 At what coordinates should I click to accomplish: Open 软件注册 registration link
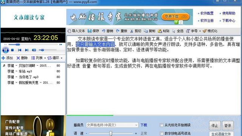[x=207, y=20]
